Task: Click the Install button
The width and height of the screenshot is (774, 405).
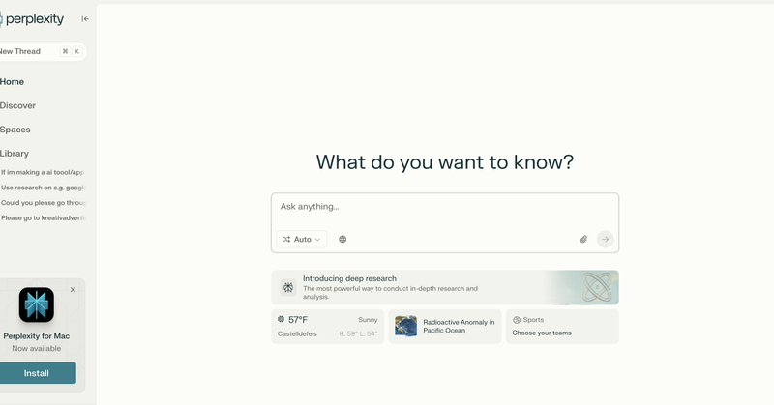Action: click(x=38, y=373)
